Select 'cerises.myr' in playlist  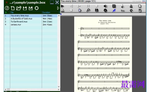(16, 25)
